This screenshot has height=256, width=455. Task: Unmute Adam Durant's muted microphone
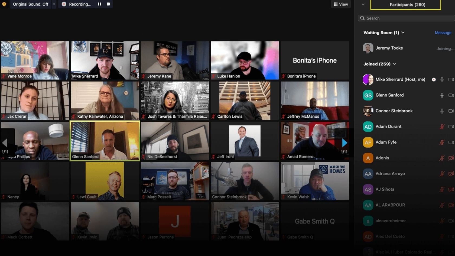click(442, 127)
